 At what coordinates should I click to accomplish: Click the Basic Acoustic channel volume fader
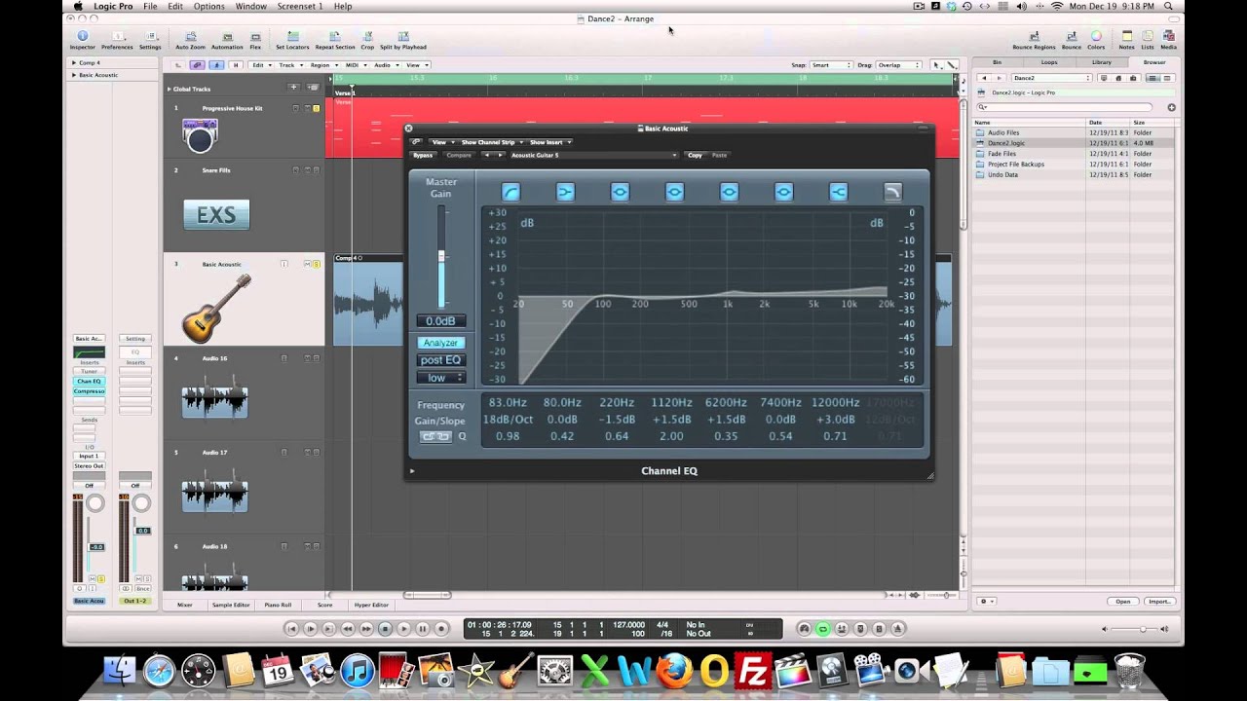95,547
